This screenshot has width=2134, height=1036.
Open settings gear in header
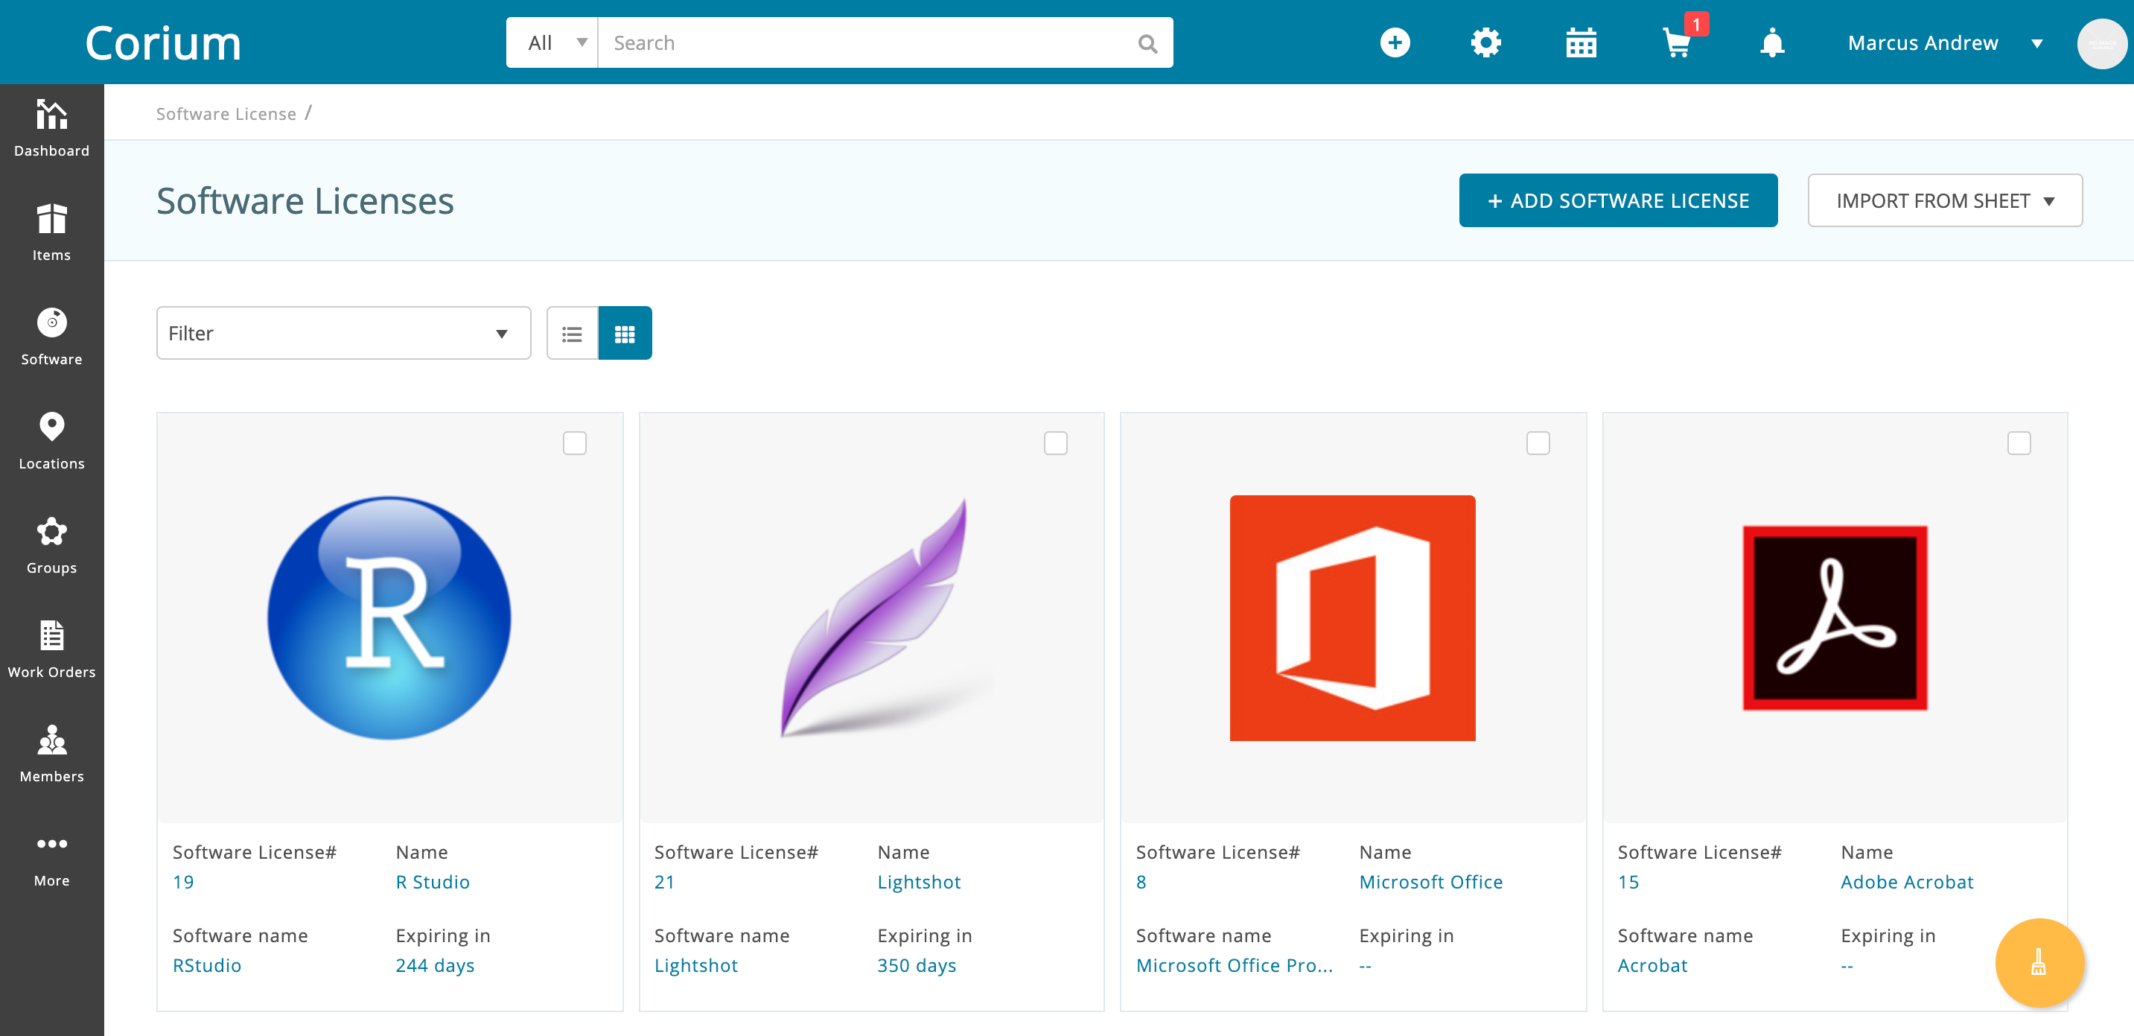(x=1486, y=42)
